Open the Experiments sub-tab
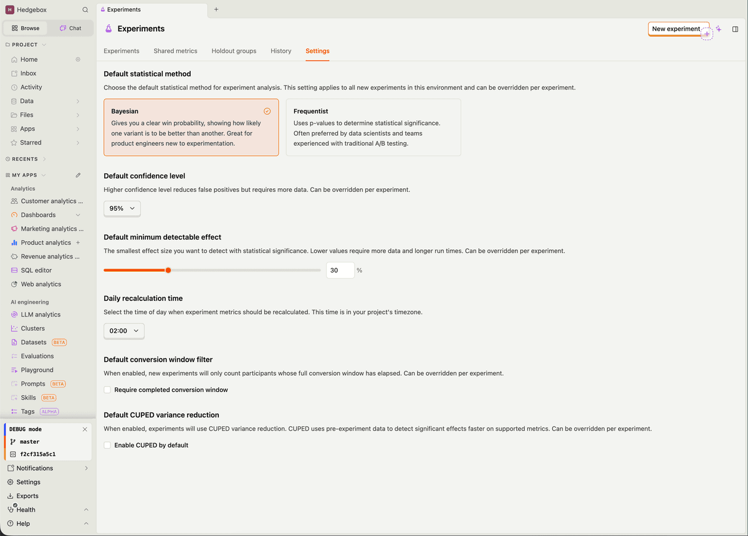The width and height of the screenshot is (748, 536). point(122,51)
